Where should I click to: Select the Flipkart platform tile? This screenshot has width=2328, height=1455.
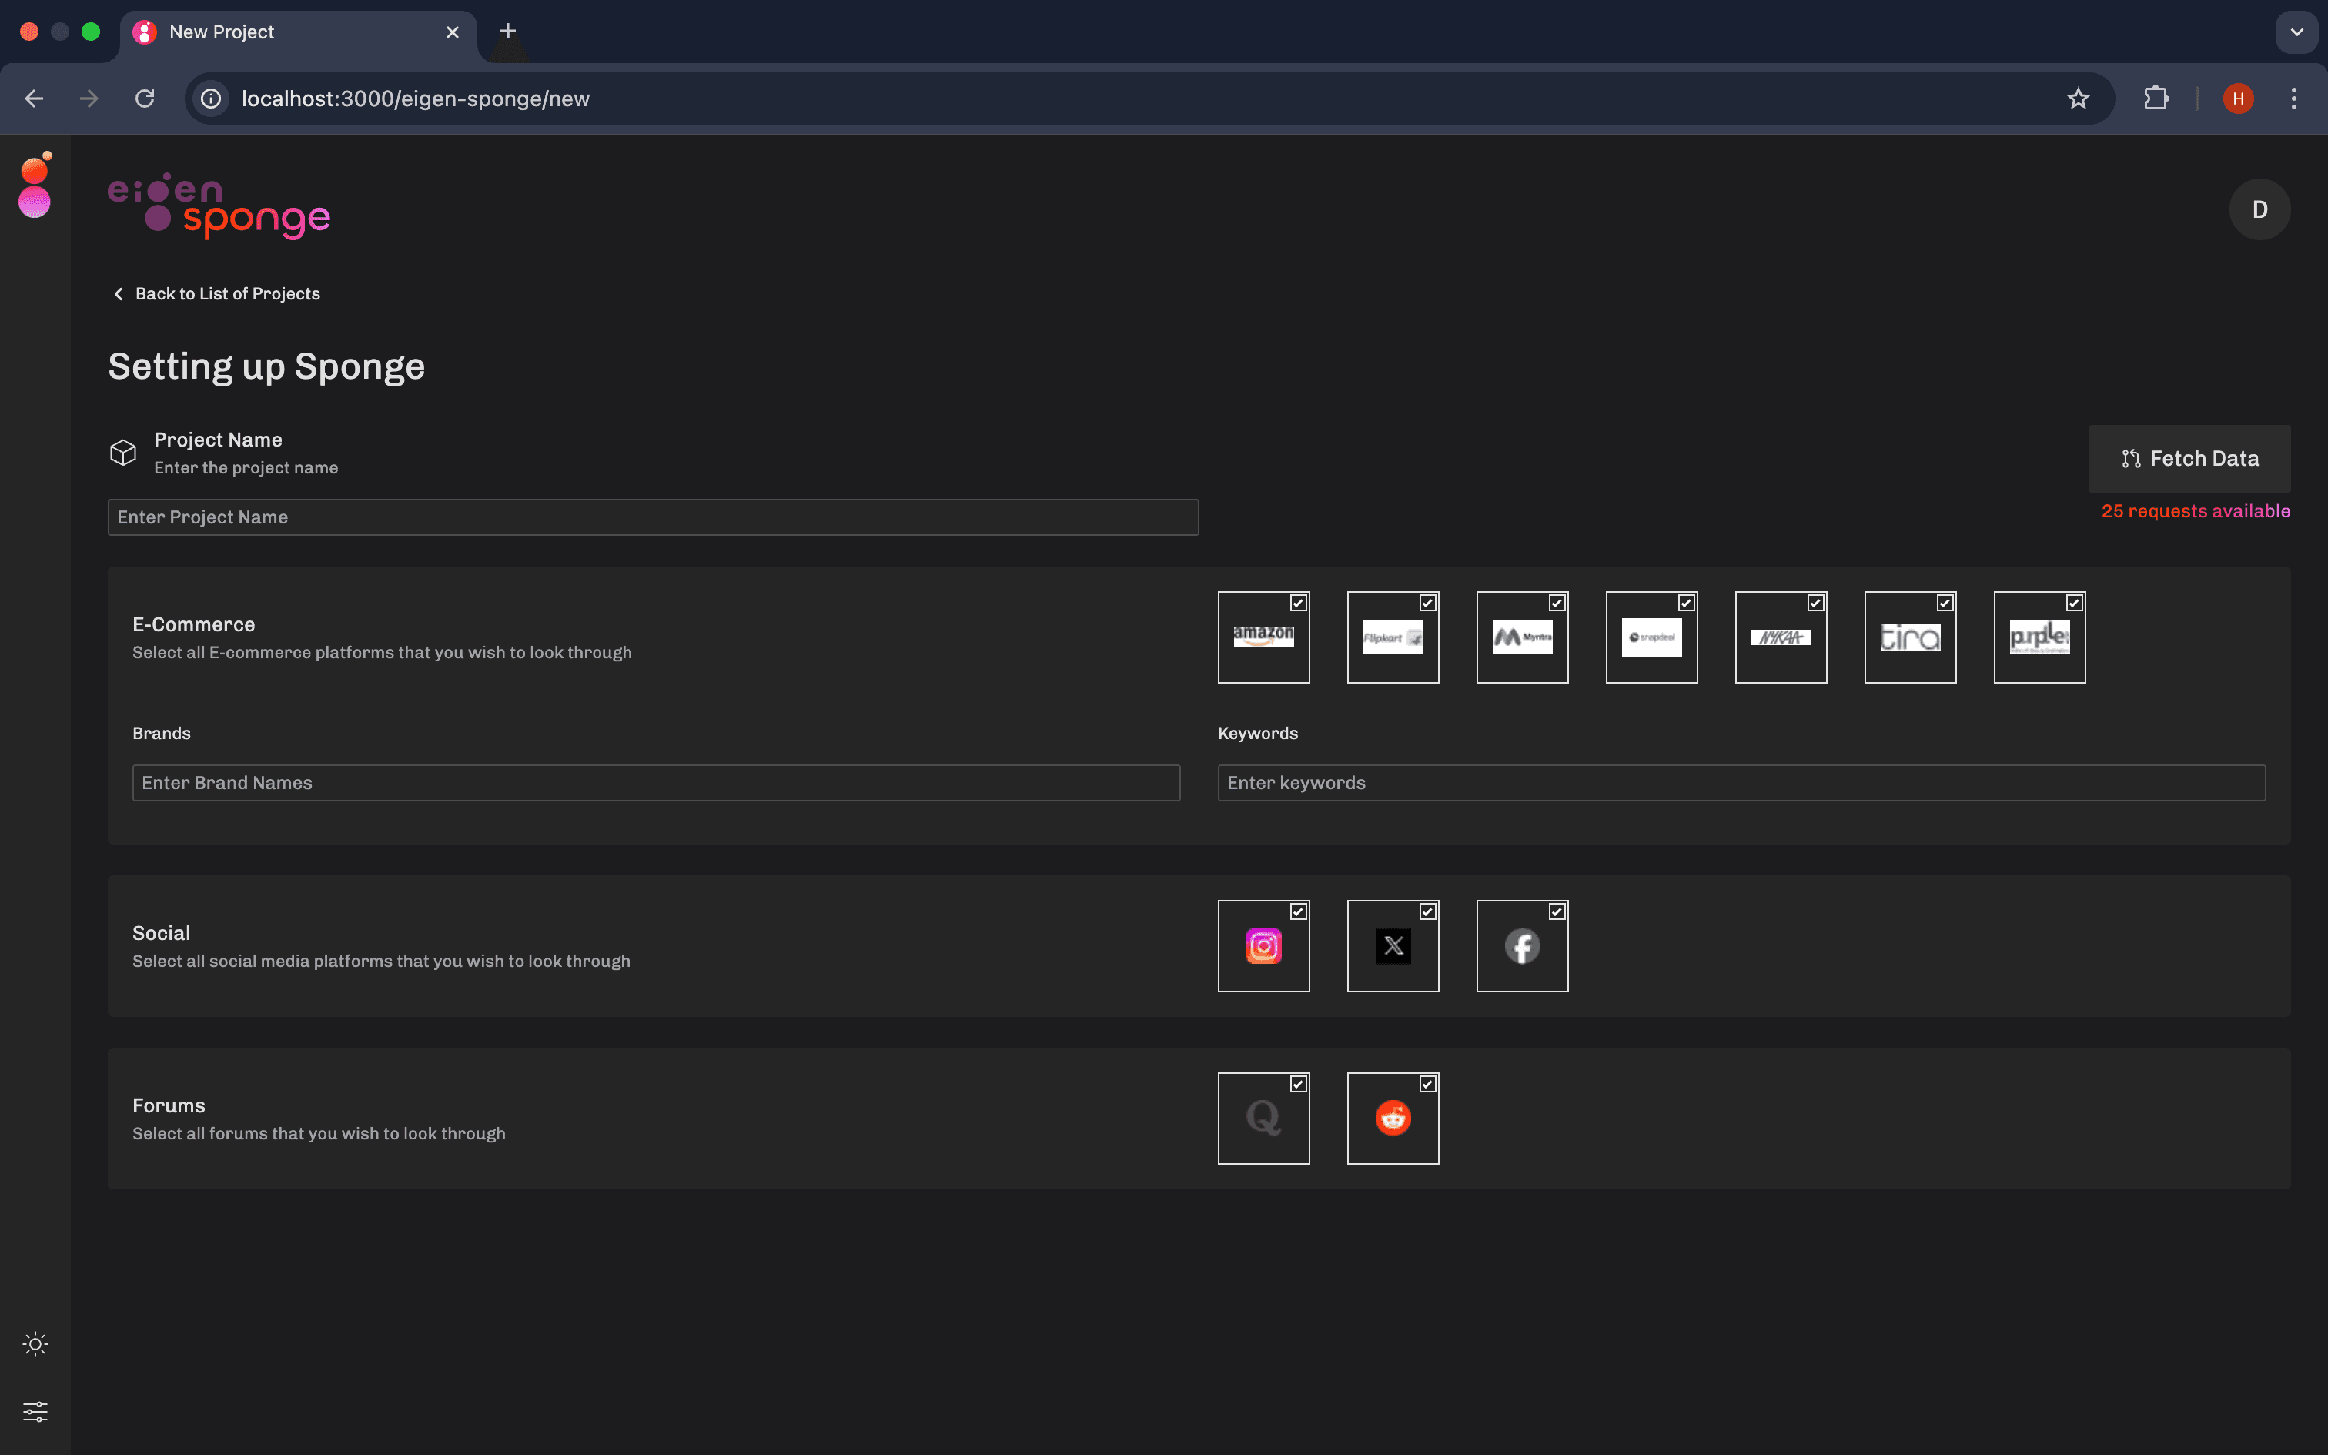point(1393,637)
